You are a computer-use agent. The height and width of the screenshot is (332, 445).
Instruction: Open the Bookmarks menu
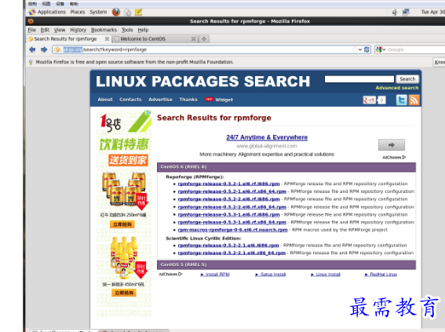pyautogui.click(x=104, y=30)
